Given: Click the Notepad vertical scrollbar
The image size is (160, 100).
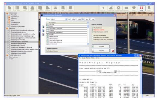Looking at the screenshot, I should click(141, 78).
